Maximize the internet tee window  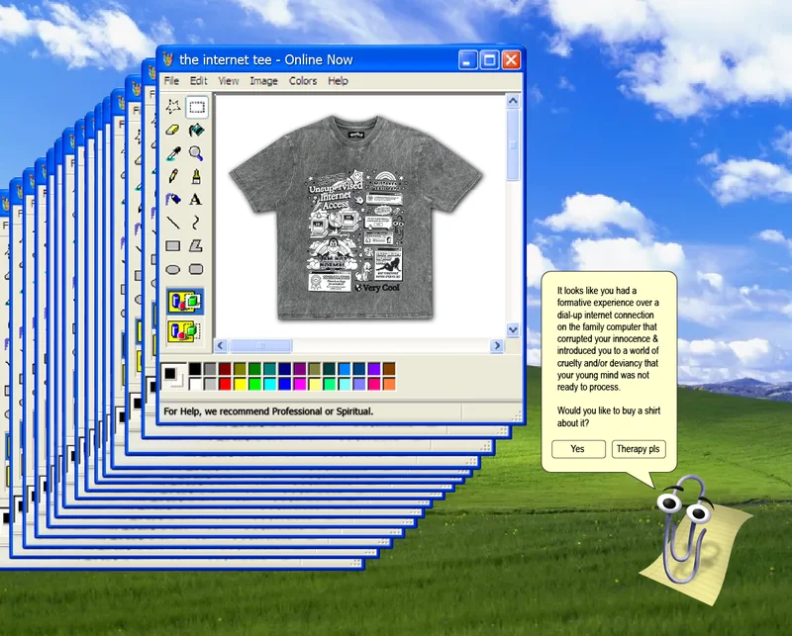(x=489, y=60)
